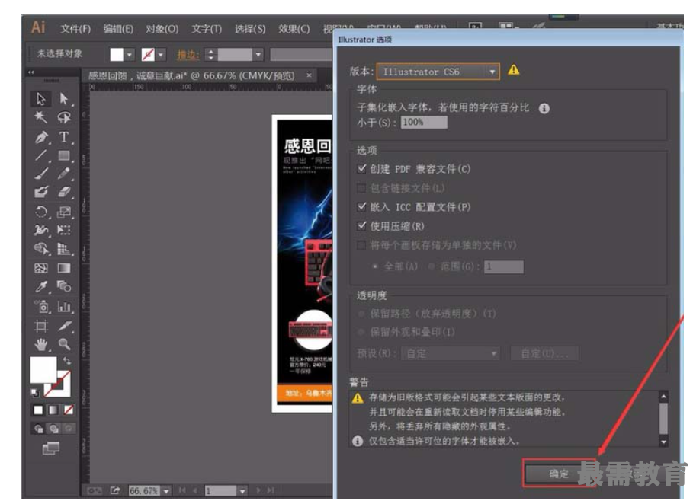Open the zoom level 66.67% dropdown
This screenshot has height=504, width=693.
point(167,491)
